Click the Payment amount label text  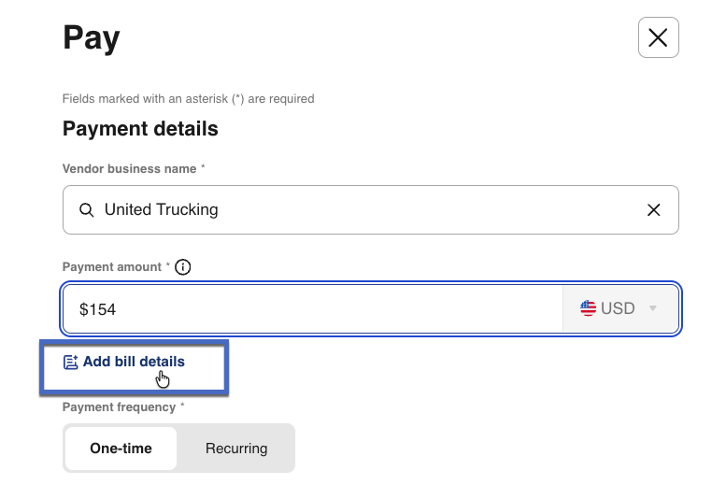click(112, 267)
